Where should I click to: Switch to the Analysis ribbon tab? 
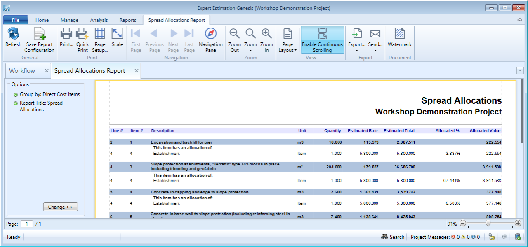(99, 20)
